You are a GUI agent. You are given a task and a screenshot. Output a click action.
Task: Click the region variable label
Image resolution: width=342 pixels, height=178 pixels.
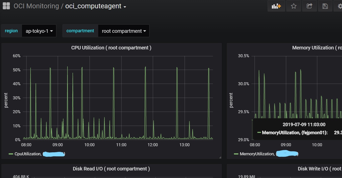click(x=11, y=31)
